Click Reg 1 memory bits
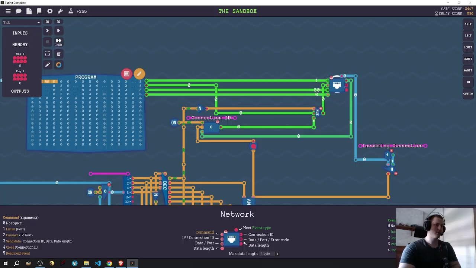This screenshot has height=268, width=476. tap(20, 77)
